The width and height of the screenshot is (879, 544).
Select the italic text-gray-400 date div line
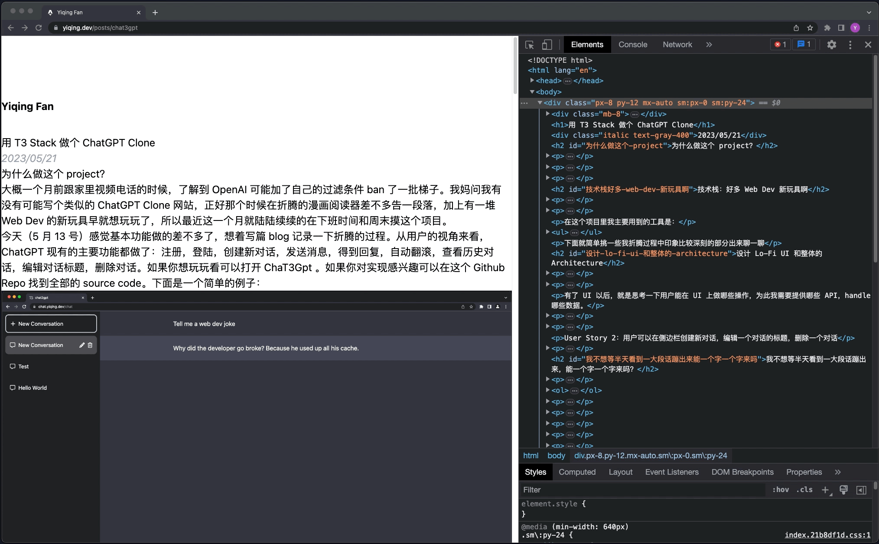point(658,135)
